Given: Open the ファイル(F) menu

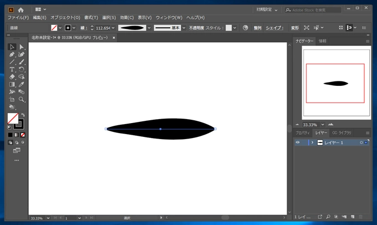Looking at the screenshot, I should (x=18, y=18).
